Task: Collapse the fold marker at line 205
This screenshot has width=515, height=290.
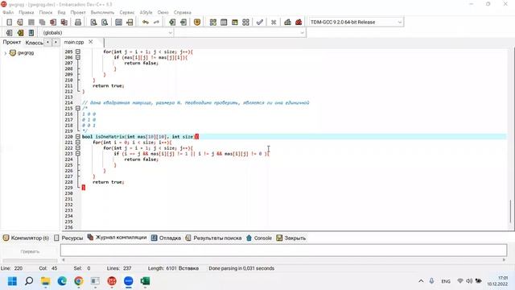Action: 78,52
